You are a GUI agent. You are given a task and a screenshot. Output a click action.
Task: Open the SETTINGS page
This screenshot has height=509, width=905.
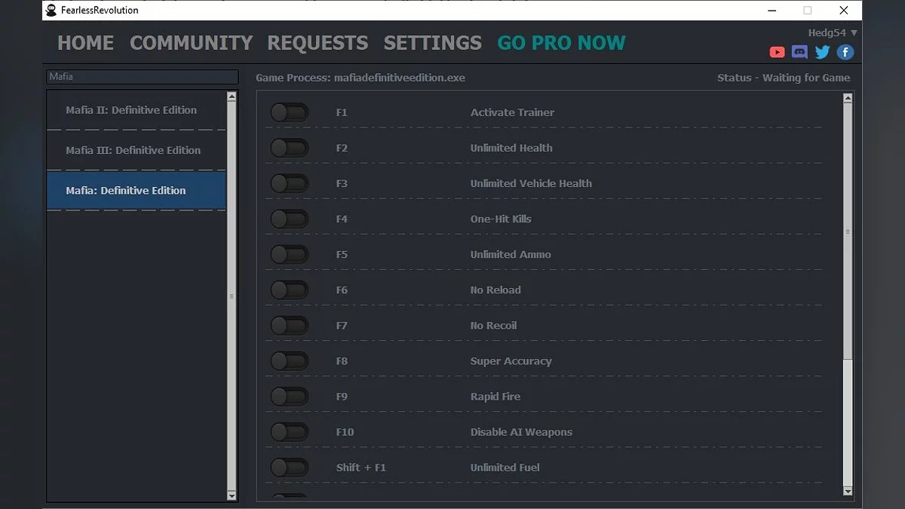(x=432, y=43)
